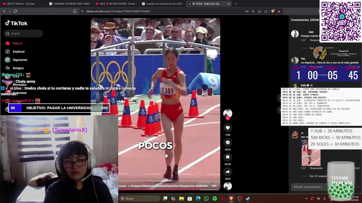The image size is (362, 203).
Task: Click the #JuegosOlimpicos hashtag
Action: [142, 186]
